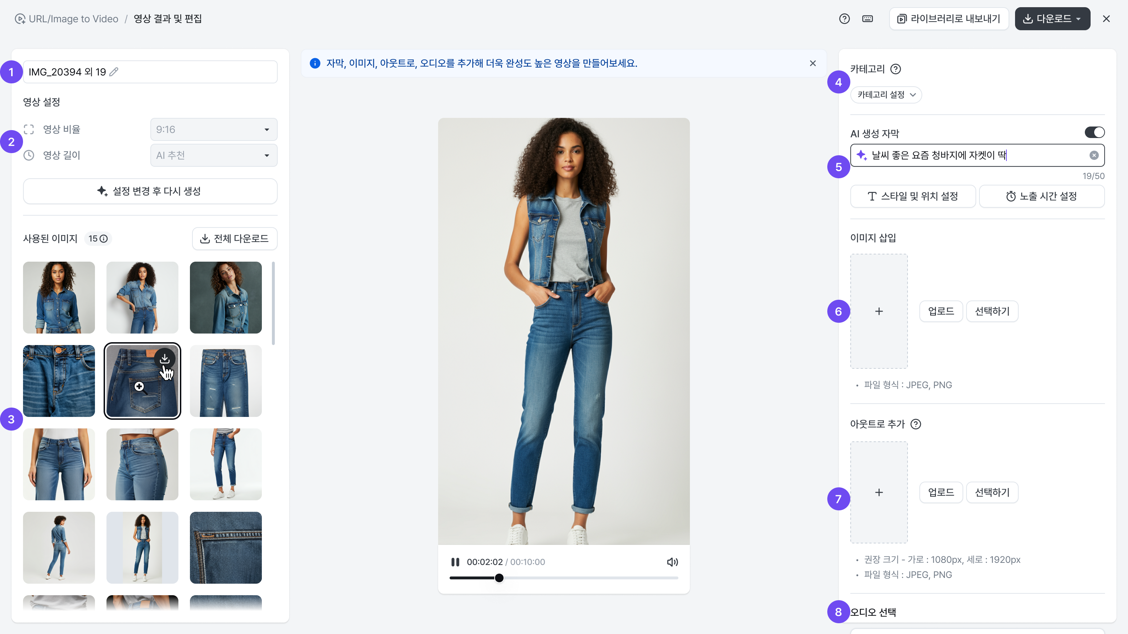Click 업로드 in outro add section
The image size is (1128, 634).
pos(941,492)
